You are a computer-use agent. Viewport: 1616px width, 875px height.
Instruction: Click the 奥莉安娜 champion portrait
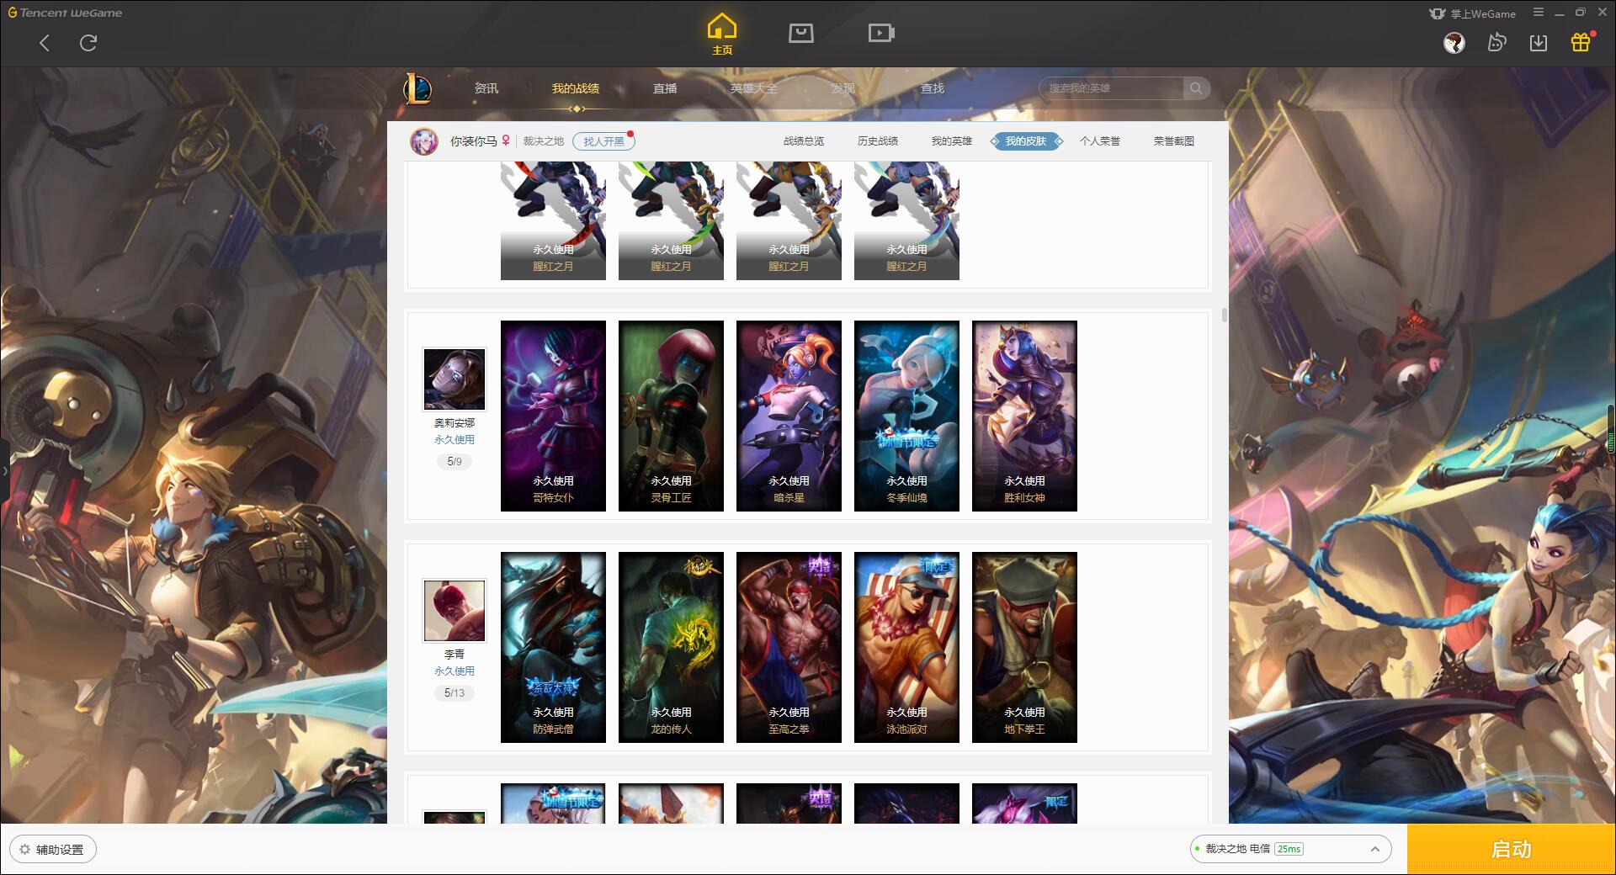(x=454, y=379)
